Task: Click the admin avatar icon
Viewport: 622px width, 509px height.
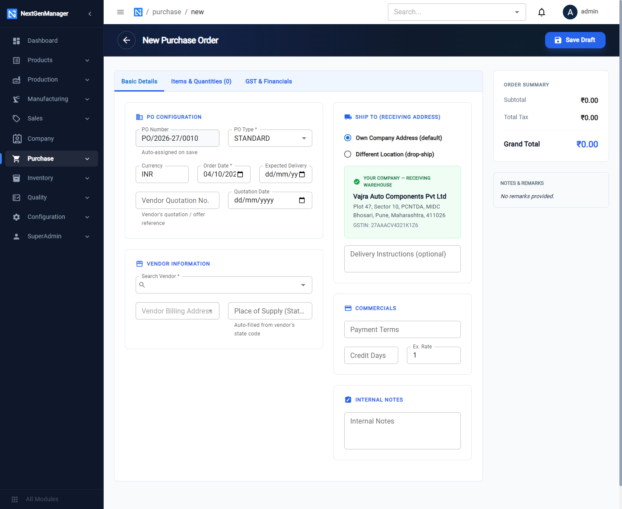Action: coord(570,12)
